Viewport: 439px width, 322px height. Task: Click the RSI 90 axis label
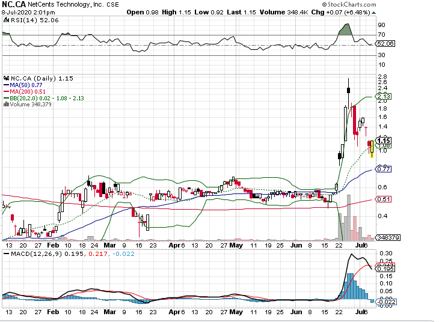(381, 25)
